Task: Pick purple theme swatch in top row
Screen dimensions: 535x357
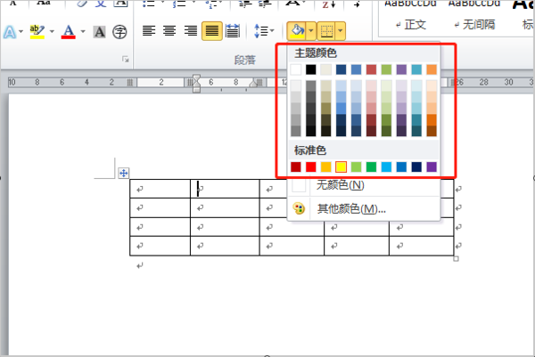Action: 401,69
